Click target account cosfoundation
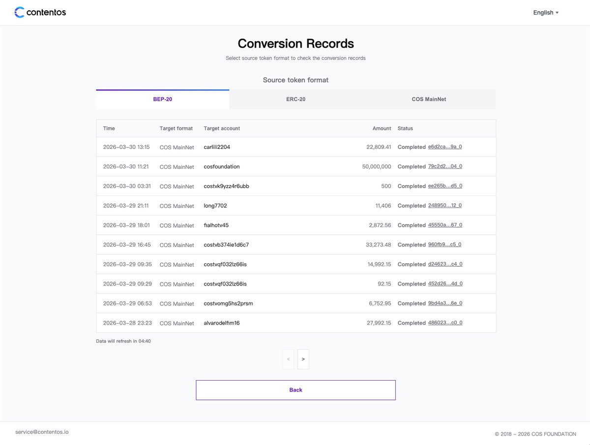The image size is (590, 445). click(222, 167)
